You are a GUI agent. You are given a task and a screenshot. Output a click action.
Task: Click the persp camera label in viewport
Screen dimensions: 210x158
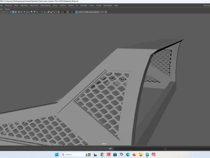point(104,144)
